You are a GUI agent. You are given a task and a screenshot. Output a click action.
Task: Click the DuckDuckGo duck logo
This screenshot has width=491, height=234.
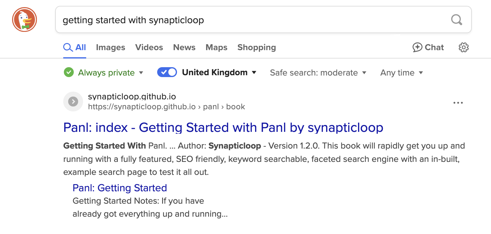(24, 20)
